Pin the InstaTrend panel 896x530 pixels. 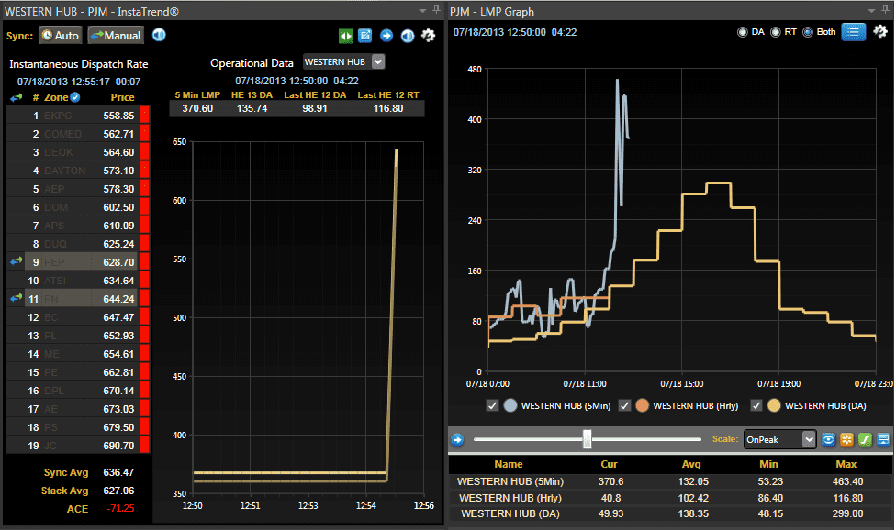coord(437,10)
